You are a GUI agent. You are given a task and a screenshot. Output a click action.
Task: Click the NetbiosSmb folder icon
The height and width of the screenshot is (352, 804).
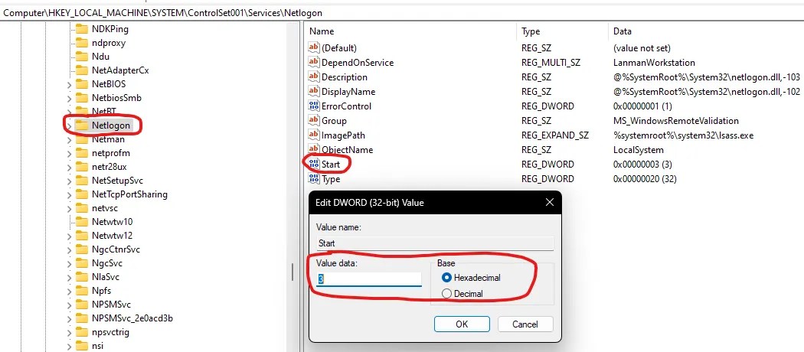point(82,98)
